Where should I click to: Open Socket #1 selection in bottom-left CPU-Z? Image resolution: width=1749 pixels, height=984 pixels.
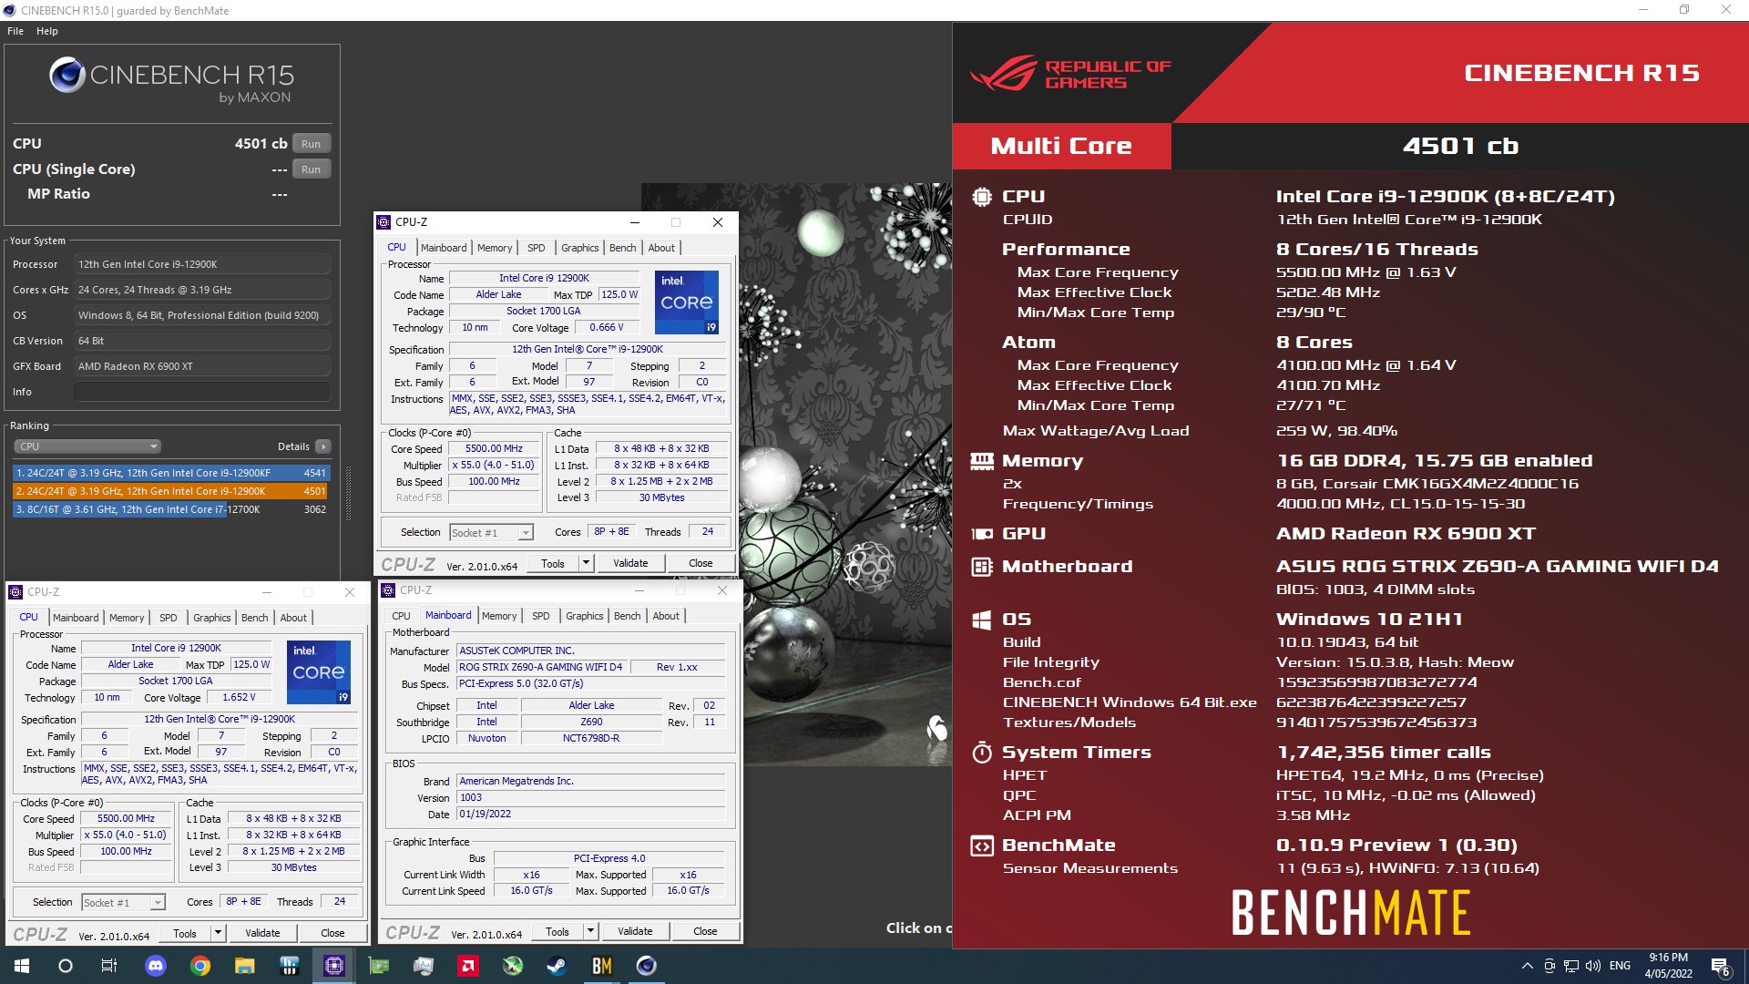point(123,903)
